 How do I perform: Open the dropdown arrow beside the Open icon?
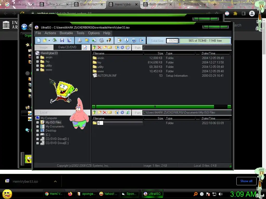point(49,40)
